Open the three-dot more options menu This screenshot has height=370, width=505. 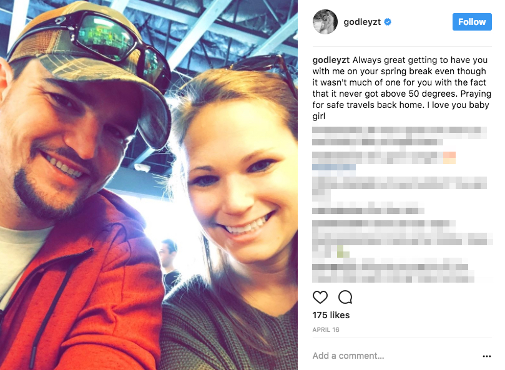(487, 356)
